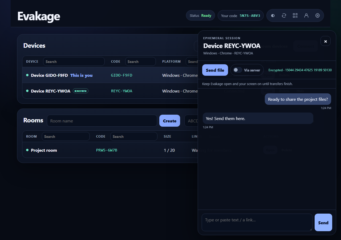Viewport: 341px width, 240px height.
Task: Click the REYC-YWOA code in Devices table
Action: click(121, 91)
